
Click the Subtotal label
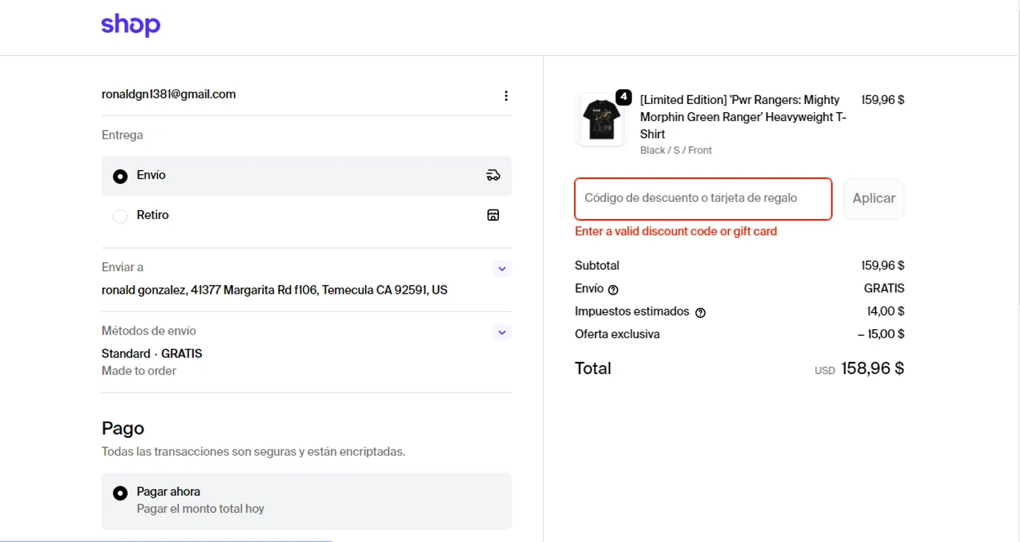click(597, 266)
